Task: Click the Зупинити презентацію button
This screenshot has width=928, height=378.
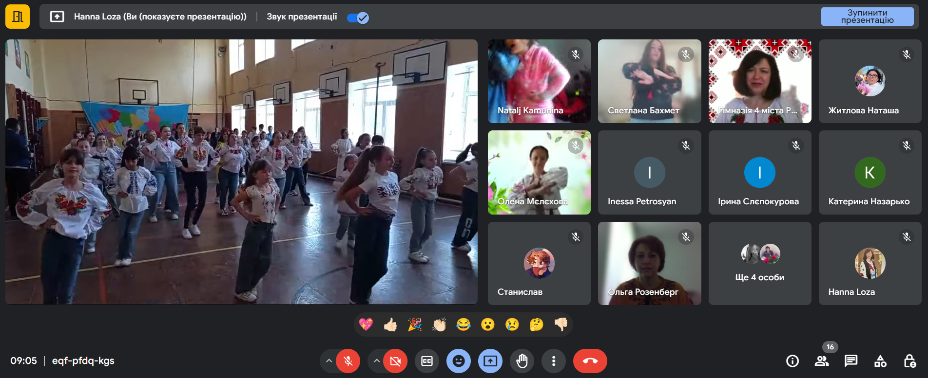Action: [867, 17]
